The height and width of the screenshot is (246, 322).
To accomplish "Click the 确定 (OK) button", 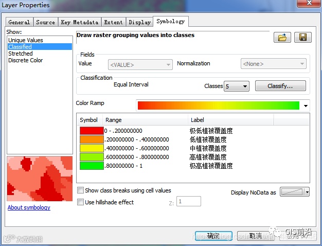I will pos(213,236).
